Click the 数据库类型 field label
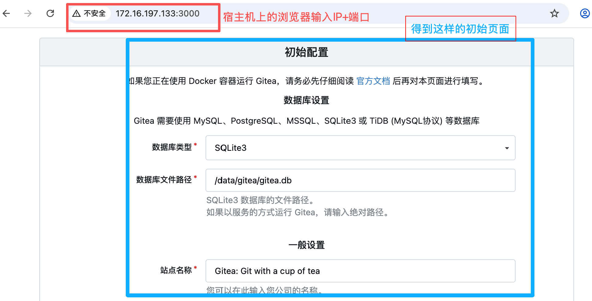Viewport: 592px width, 301px height. (172, 147)
